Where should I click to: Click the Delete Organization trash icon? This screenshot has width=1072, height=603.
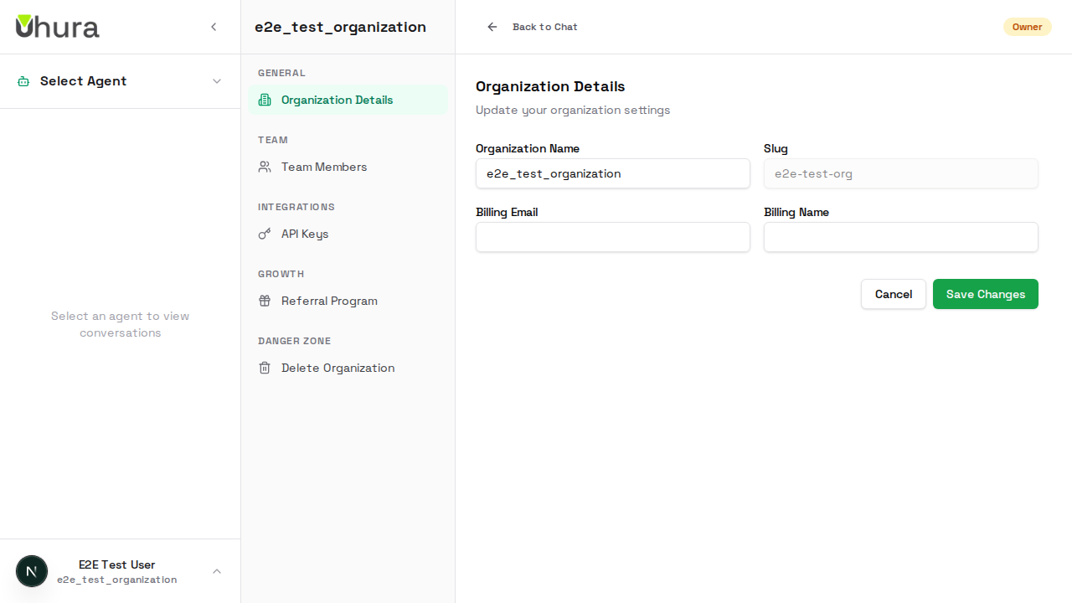(265, 368)
